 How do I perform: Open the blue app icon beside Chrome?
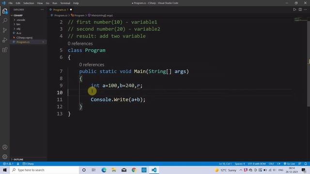(144, 170)
